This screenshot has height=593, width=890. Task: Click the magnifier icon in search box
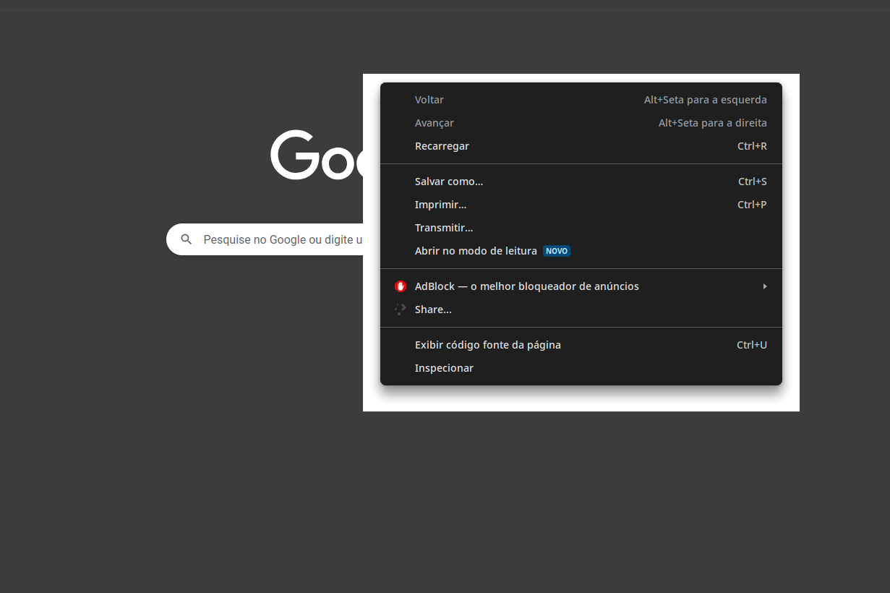coord(187,239)
